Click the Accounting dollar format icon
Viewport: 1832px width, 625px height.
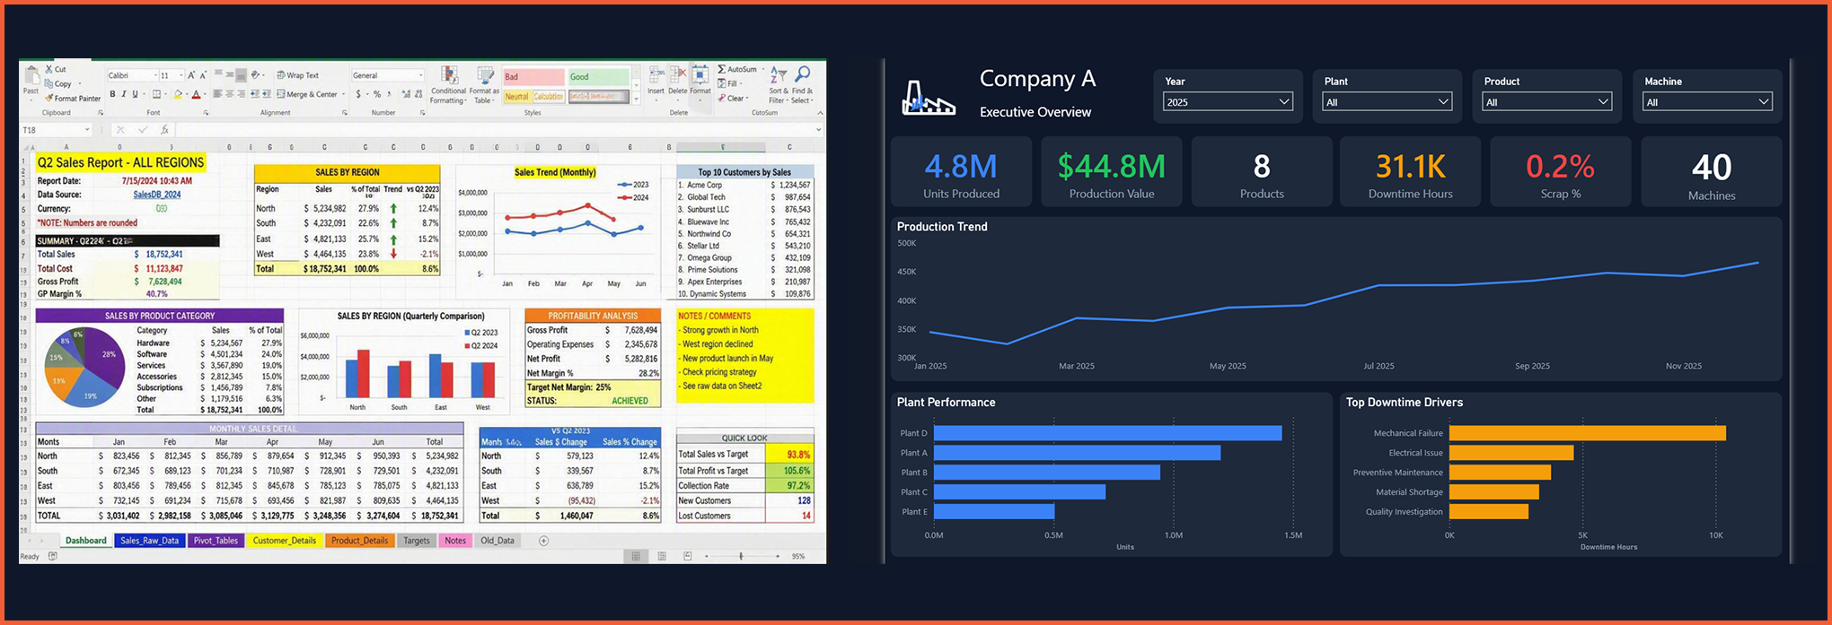coord(358,94)
